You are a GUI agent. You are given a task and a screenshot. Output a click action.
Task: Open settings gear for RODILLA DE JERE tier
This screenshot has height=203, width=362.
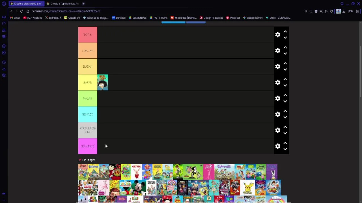[x=278, y=130]
